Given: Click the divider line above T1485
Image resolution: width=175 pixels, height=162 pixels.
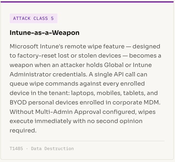Looking at the screenshot, I should coord(87,141).
